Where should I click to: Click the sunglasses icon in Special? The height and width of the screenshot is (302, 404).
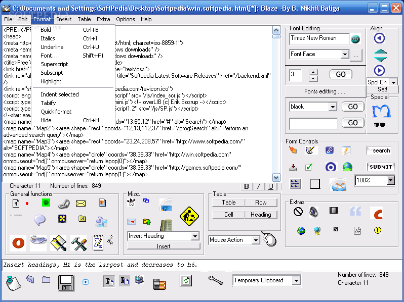coord(380,125)
